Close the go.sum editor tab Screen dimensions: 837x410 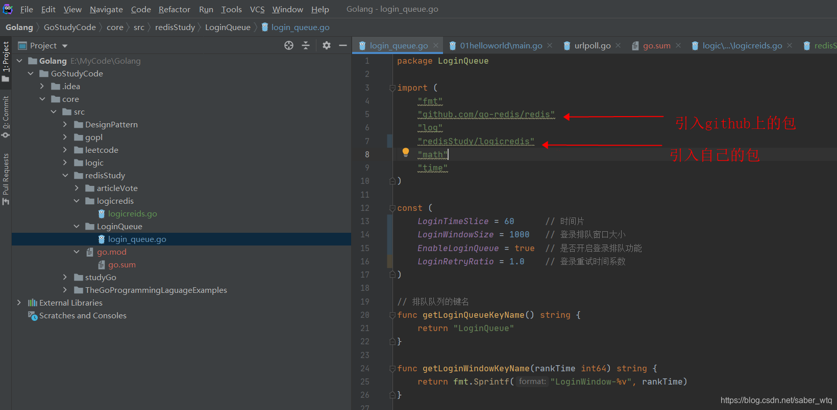pyautogui.click(x=678, y=45)
